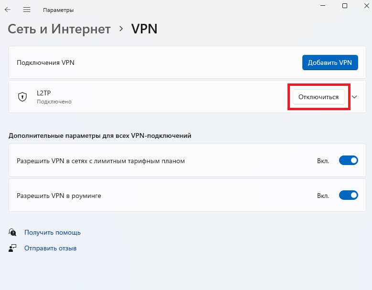Click the Send feedback person icon
Screen dimensions: 372x290
click(x=12, y=248)
